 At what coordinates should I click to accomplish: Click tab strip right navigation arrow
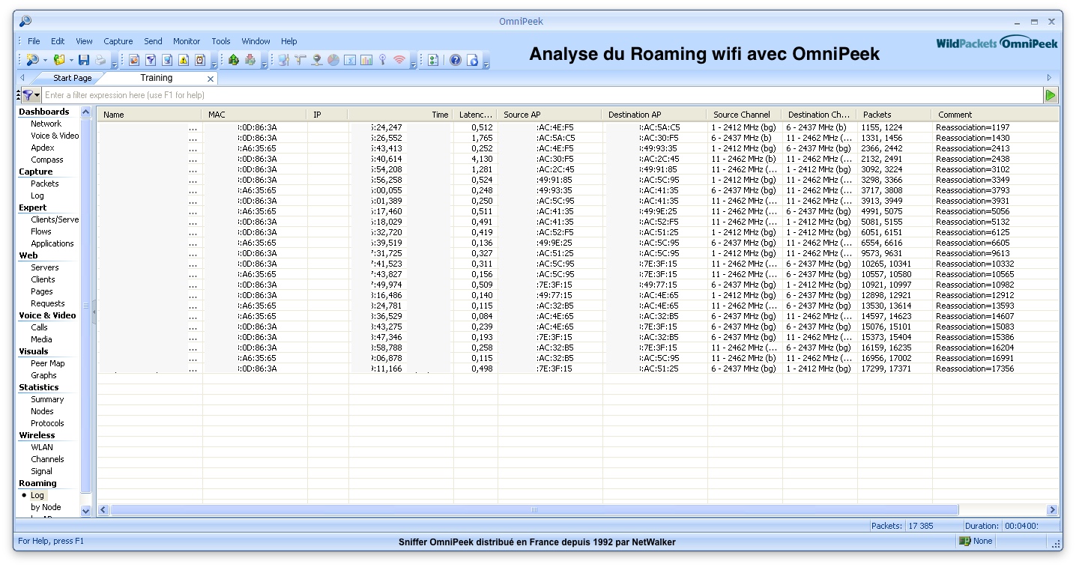[1049, 78]
